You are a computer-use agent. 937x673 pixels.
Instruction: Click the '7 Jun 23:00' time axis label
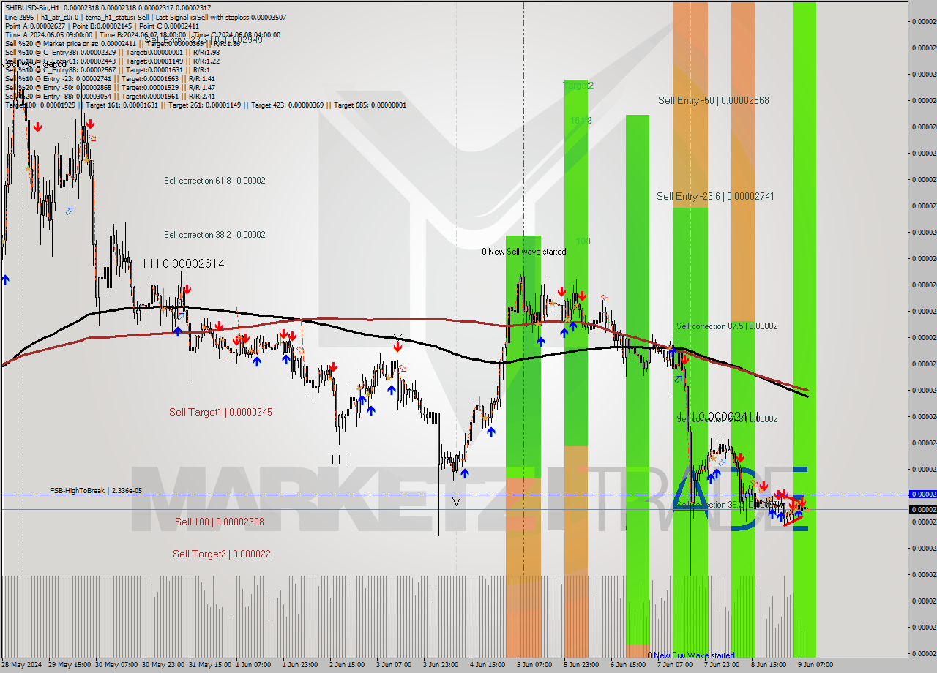point(722,665)
